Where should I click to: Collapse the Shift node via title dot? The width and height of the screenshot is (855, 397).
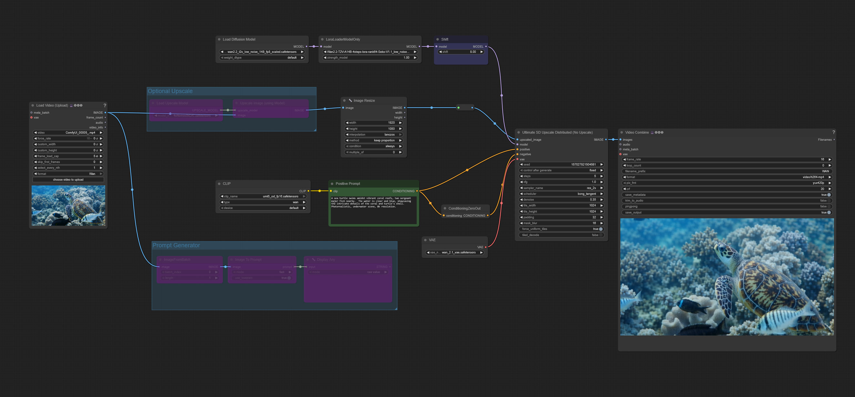(x=437, y=39)
